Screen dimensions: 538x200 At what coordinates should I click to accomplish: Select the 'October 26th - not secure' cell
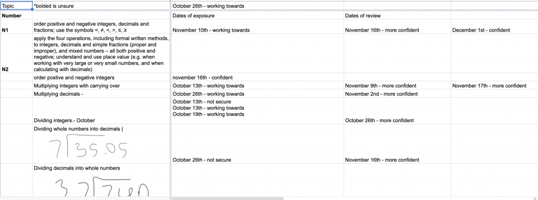[257, 144]
